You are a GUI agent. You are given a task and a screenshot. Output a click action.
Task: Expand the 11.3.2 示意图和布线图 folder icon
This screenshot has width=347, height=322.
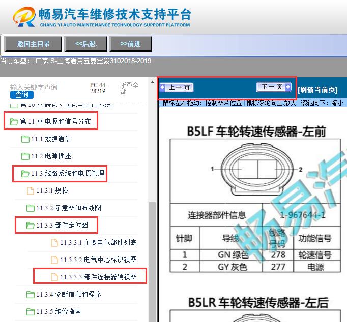[31, 208]
